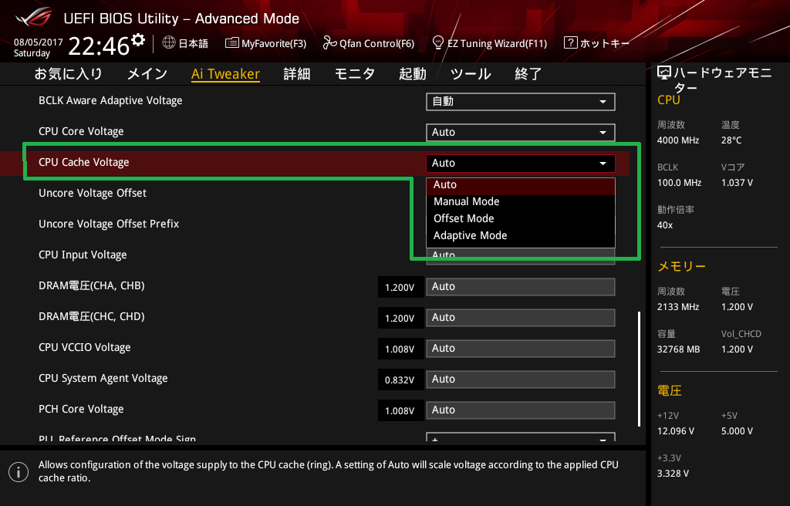Click MyFavorite(F3) label
The height and width of the screenshot is (506, 790).
tap(274, 43)
